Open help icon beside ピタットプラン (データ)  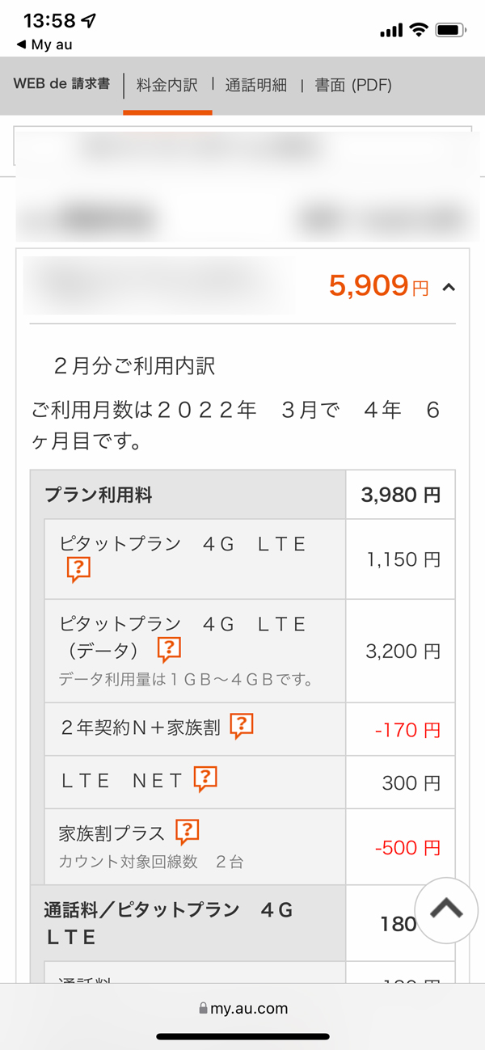pos(169,648)
